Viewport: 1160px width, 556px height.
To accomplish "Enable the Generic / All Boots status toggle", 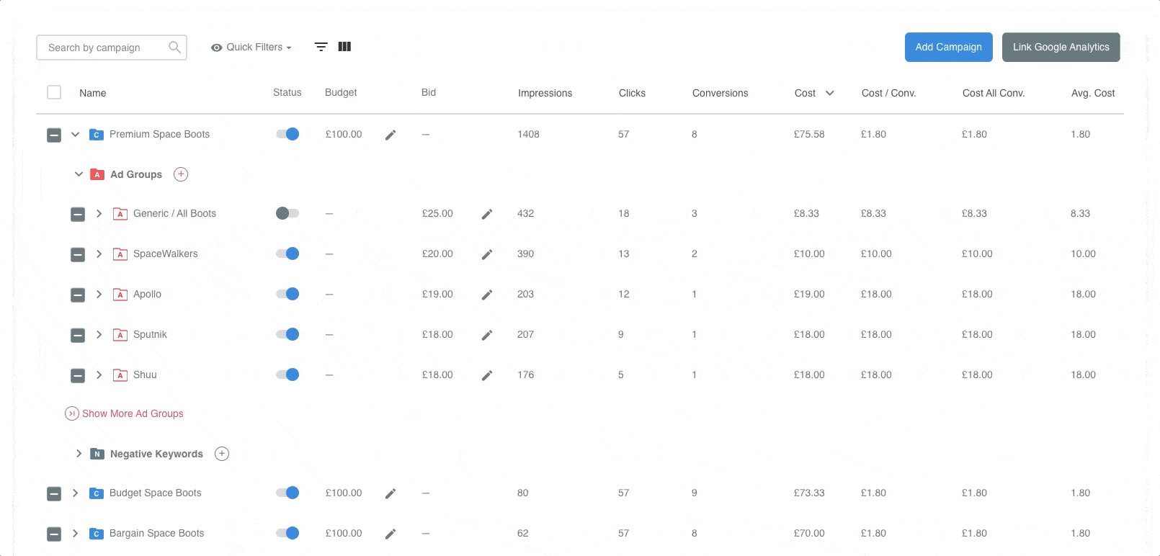I will (287, 213).
